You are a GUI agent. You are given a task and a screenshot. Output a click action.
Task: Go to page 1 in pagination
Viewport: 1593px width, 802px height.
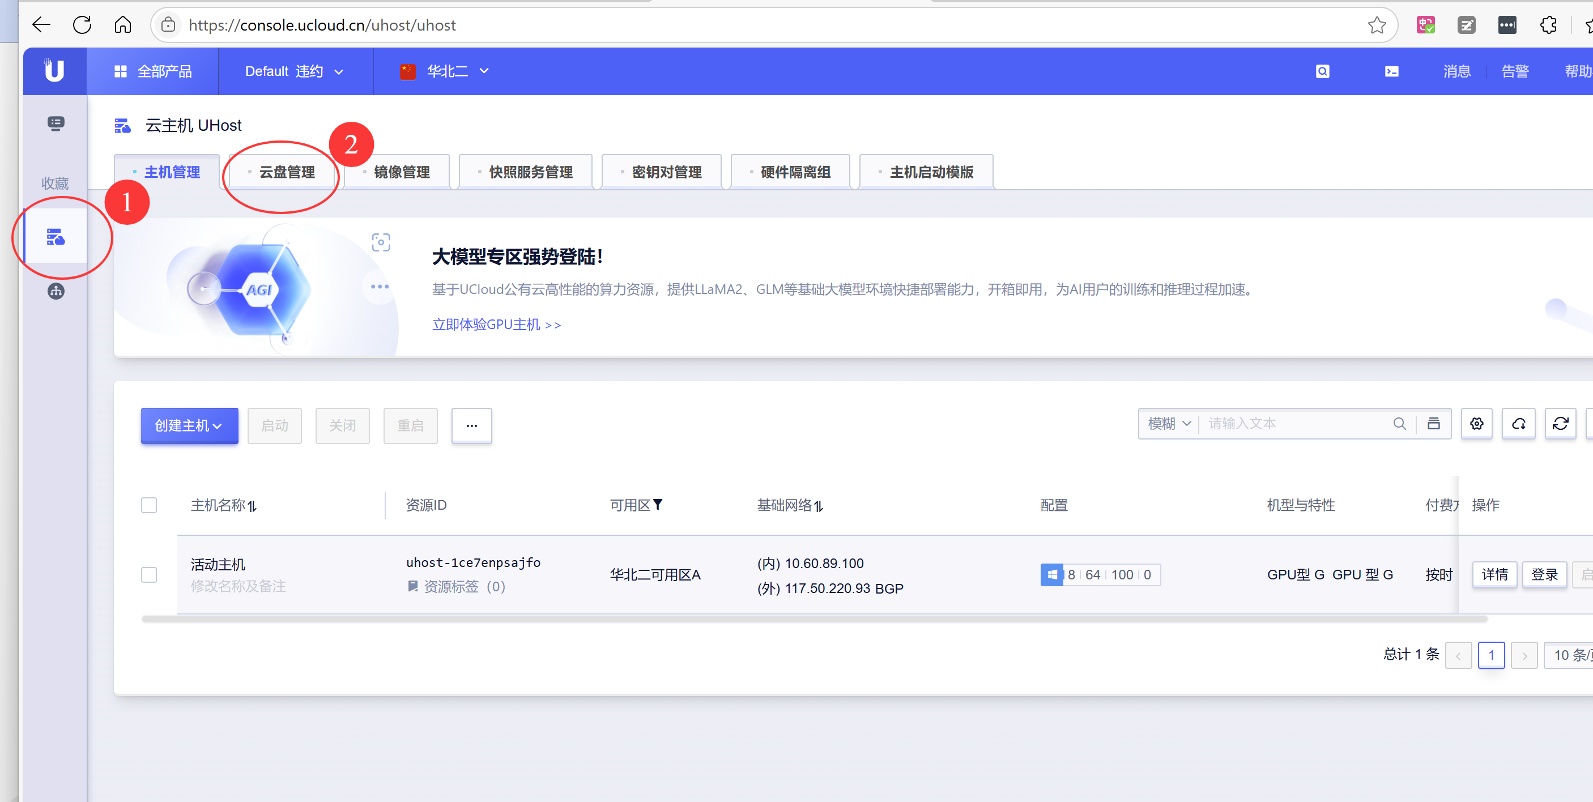coord(1491,655)
